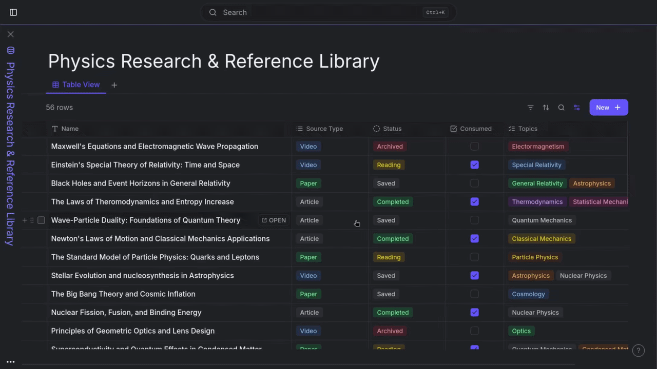657x369 pixels.
Task: Uncheck Consumed for Einstein's Special Theory row
Action: pyautogui.click(x=475, y=165)
